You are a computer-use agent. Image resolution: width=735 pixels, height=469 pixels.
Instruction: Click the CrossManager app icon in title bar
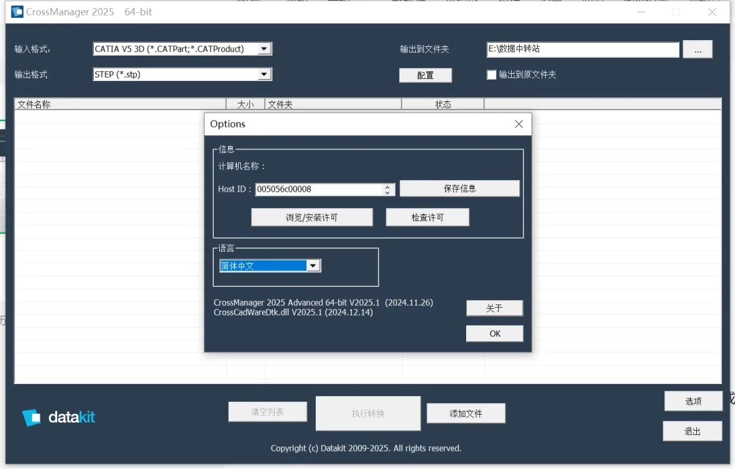17,12
